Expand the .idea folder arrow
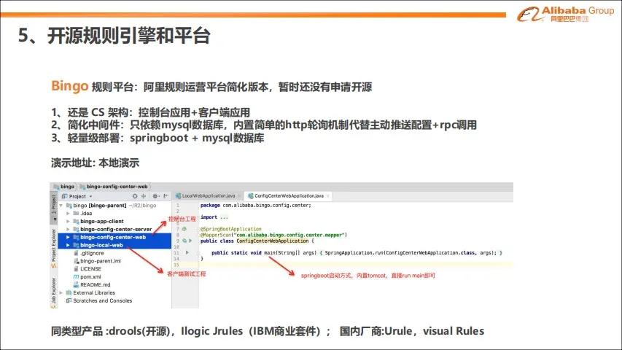The image size is (622, 350). 68,213
